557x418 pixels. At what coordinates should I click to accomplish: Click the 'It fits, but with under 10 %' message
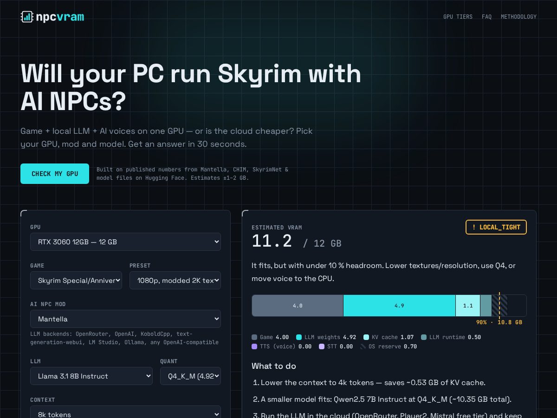pyautogui.click(x=383, y=272)
